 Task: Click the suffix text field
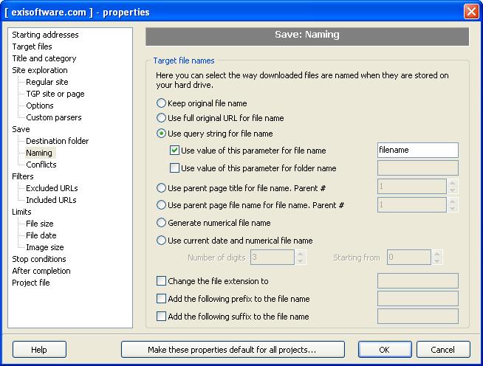point(418,316)
